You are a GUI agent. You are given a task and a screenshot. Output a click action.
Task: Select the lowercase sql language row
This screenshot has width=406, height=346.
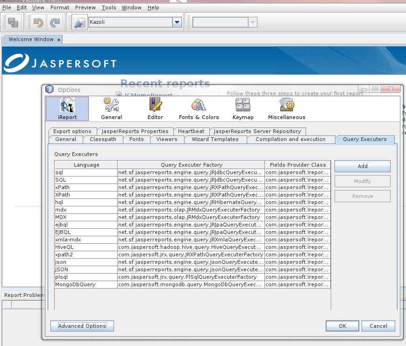pyautogui.click(x=192, y=172)
